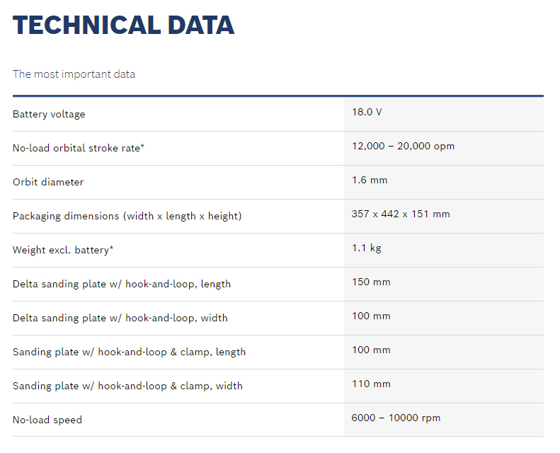Click 'The most important data' subtitle
This screenshot has width=560, height=453.
click(74, 74)
